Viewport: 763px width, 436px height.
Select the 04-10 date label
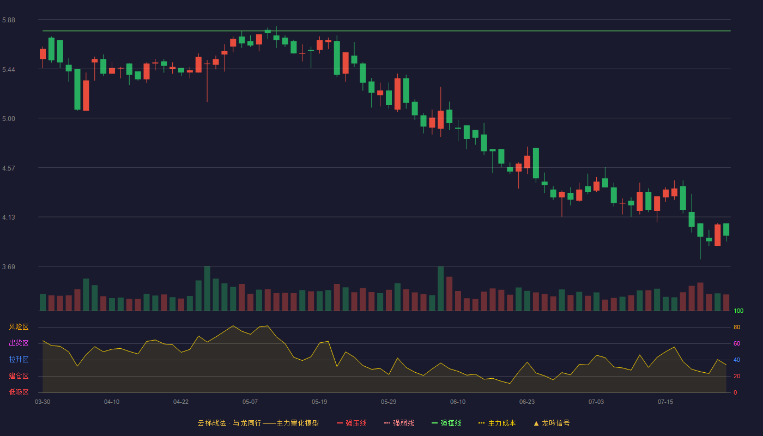pos(112,402)
